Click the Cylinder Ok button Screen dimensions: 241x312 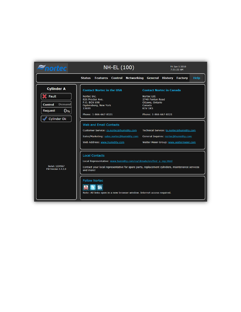56,119
